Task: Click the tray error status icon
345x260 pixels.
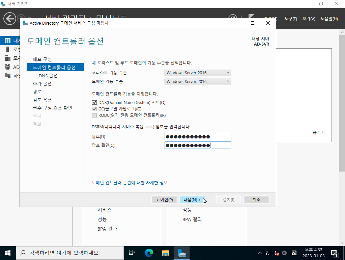Action: pyautogui.click(x=284, y=253)
